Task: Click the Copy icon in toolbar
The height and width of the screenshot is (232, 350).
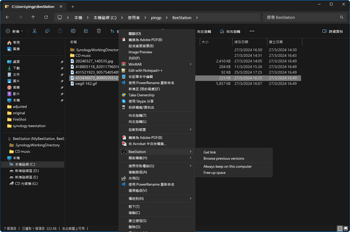Action: click(48, 31)
